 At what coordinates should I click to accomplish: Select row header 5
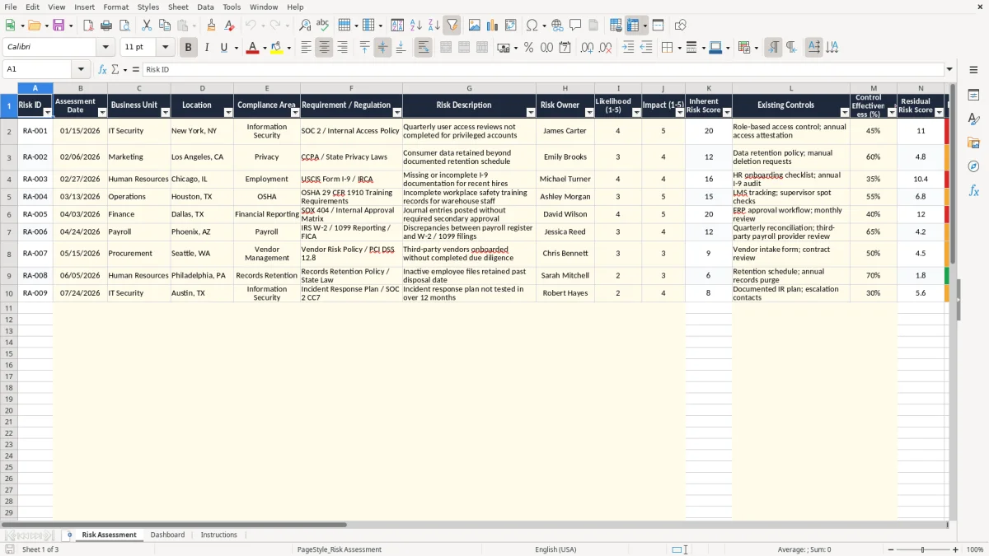click(x=9, y=197)
